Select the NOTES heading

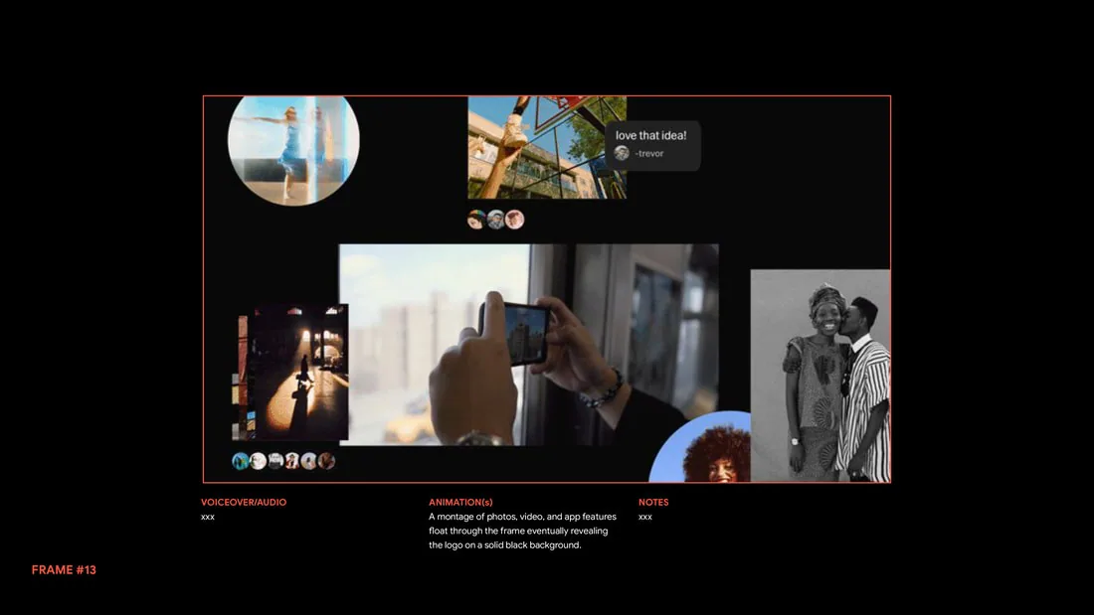tap(653, 502)
